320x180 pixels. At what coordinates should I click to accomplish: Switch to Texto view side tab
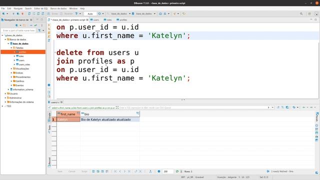pyautogui.click(x=49, y=129)
